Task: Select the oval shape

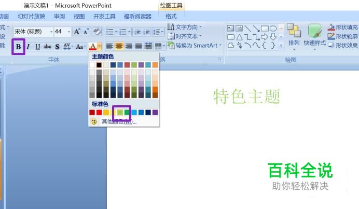Action: coord(273,29)
